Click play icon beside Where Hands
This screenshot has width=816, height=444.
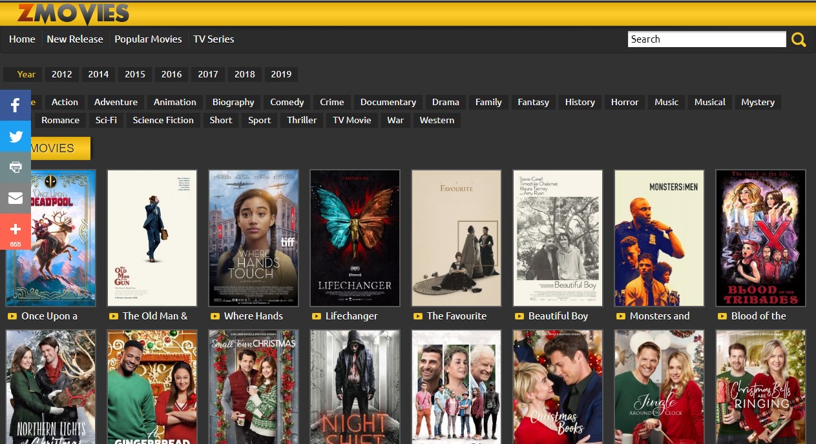click(215, 316)
